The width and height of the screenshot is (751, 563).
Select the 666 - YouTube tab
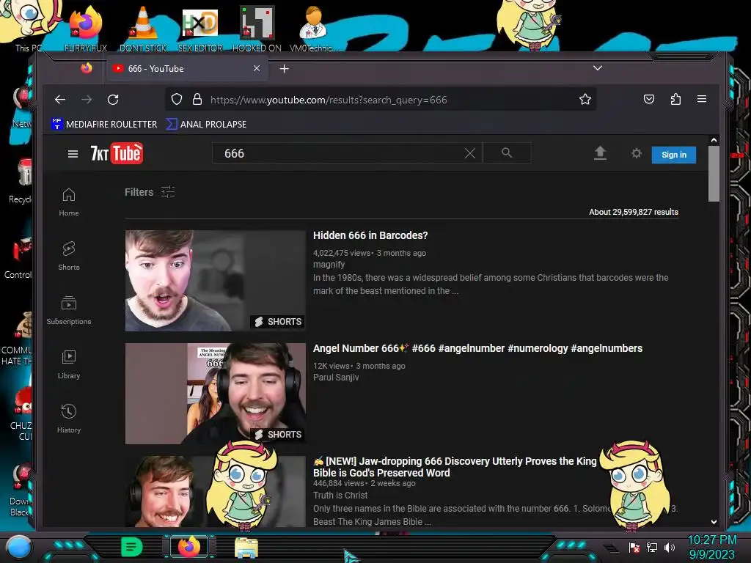187,68
